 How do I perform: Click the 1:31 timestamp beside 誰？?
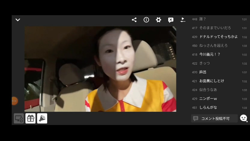pyautogui.click(x=245, y=19)
